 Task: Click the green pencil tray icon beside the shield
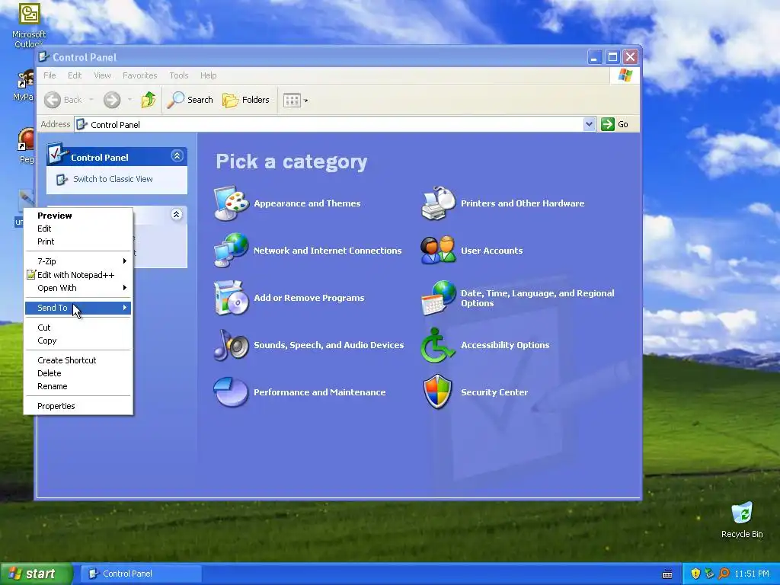(x=709, y=574)
